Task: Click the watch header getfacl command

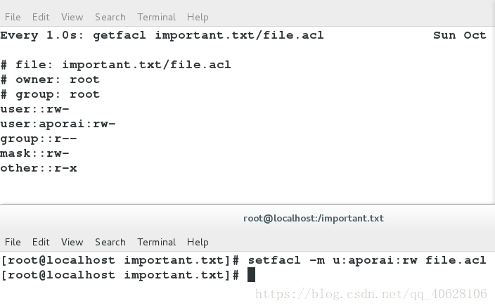Action: [208, 35]
